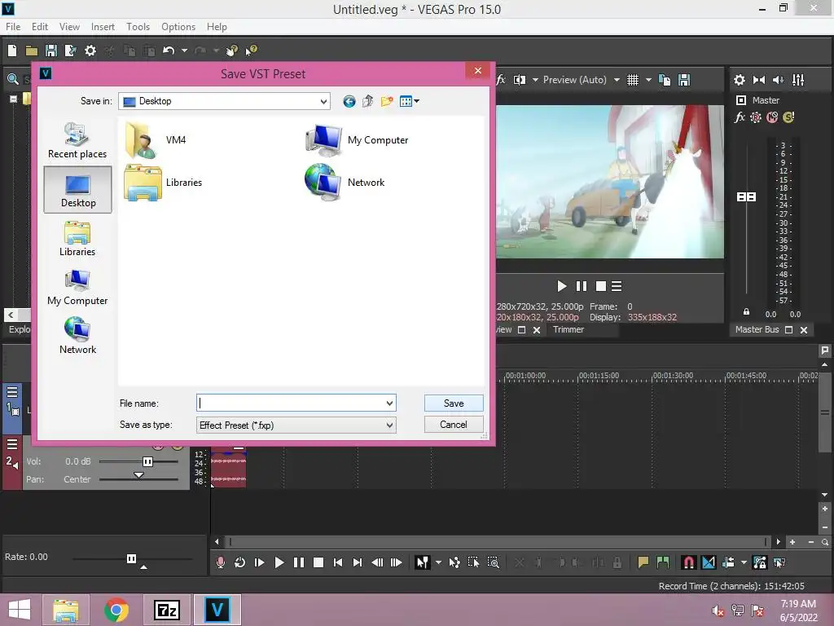Open the Insert menu
This screenshot has width=834, height=626.
click(103, 27)
